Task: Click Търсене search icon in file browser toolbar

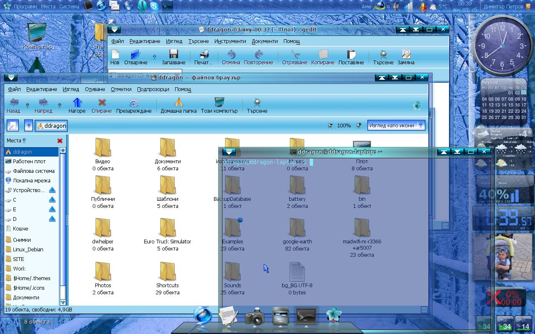Action: click(257, 102)
